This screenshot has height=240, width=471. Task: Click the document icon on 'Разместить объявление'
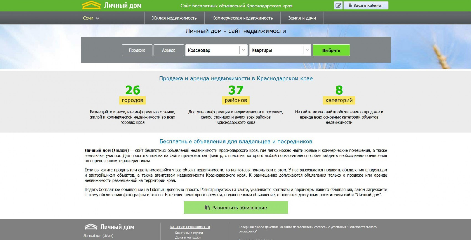(207, 207)
